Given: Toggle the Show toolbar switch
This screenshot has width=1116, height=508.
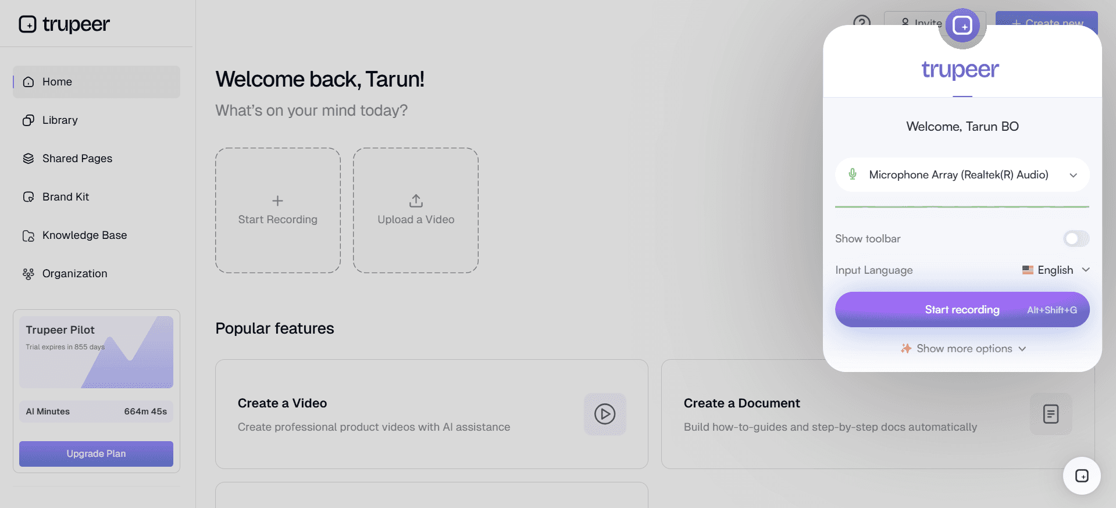Looking at the screenshot, I should pyautogui.click(x=1076, y=239).
